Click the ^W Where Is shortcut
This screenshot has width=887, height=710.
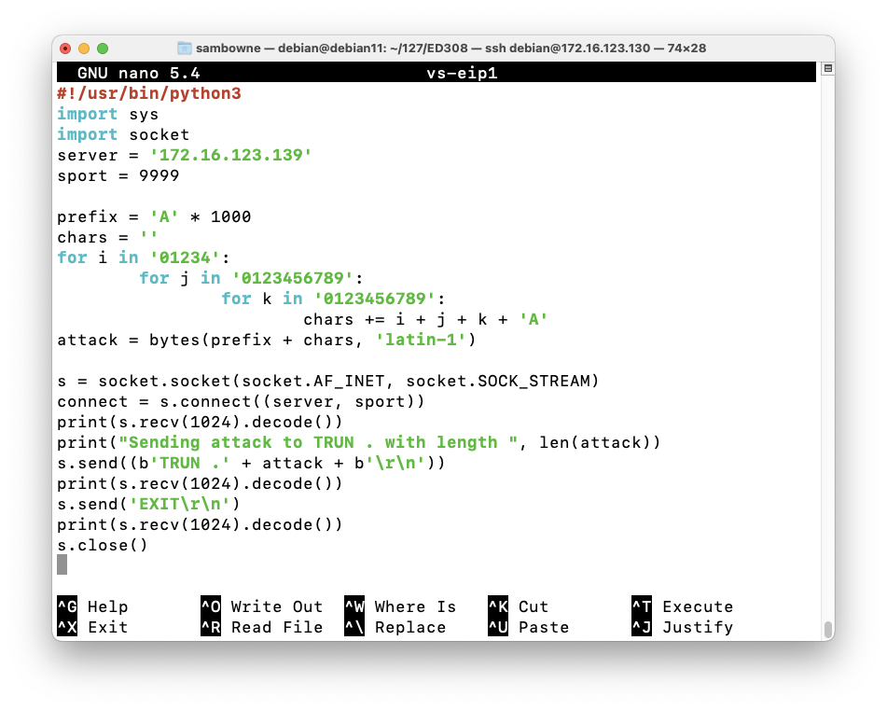click(400, 606)
